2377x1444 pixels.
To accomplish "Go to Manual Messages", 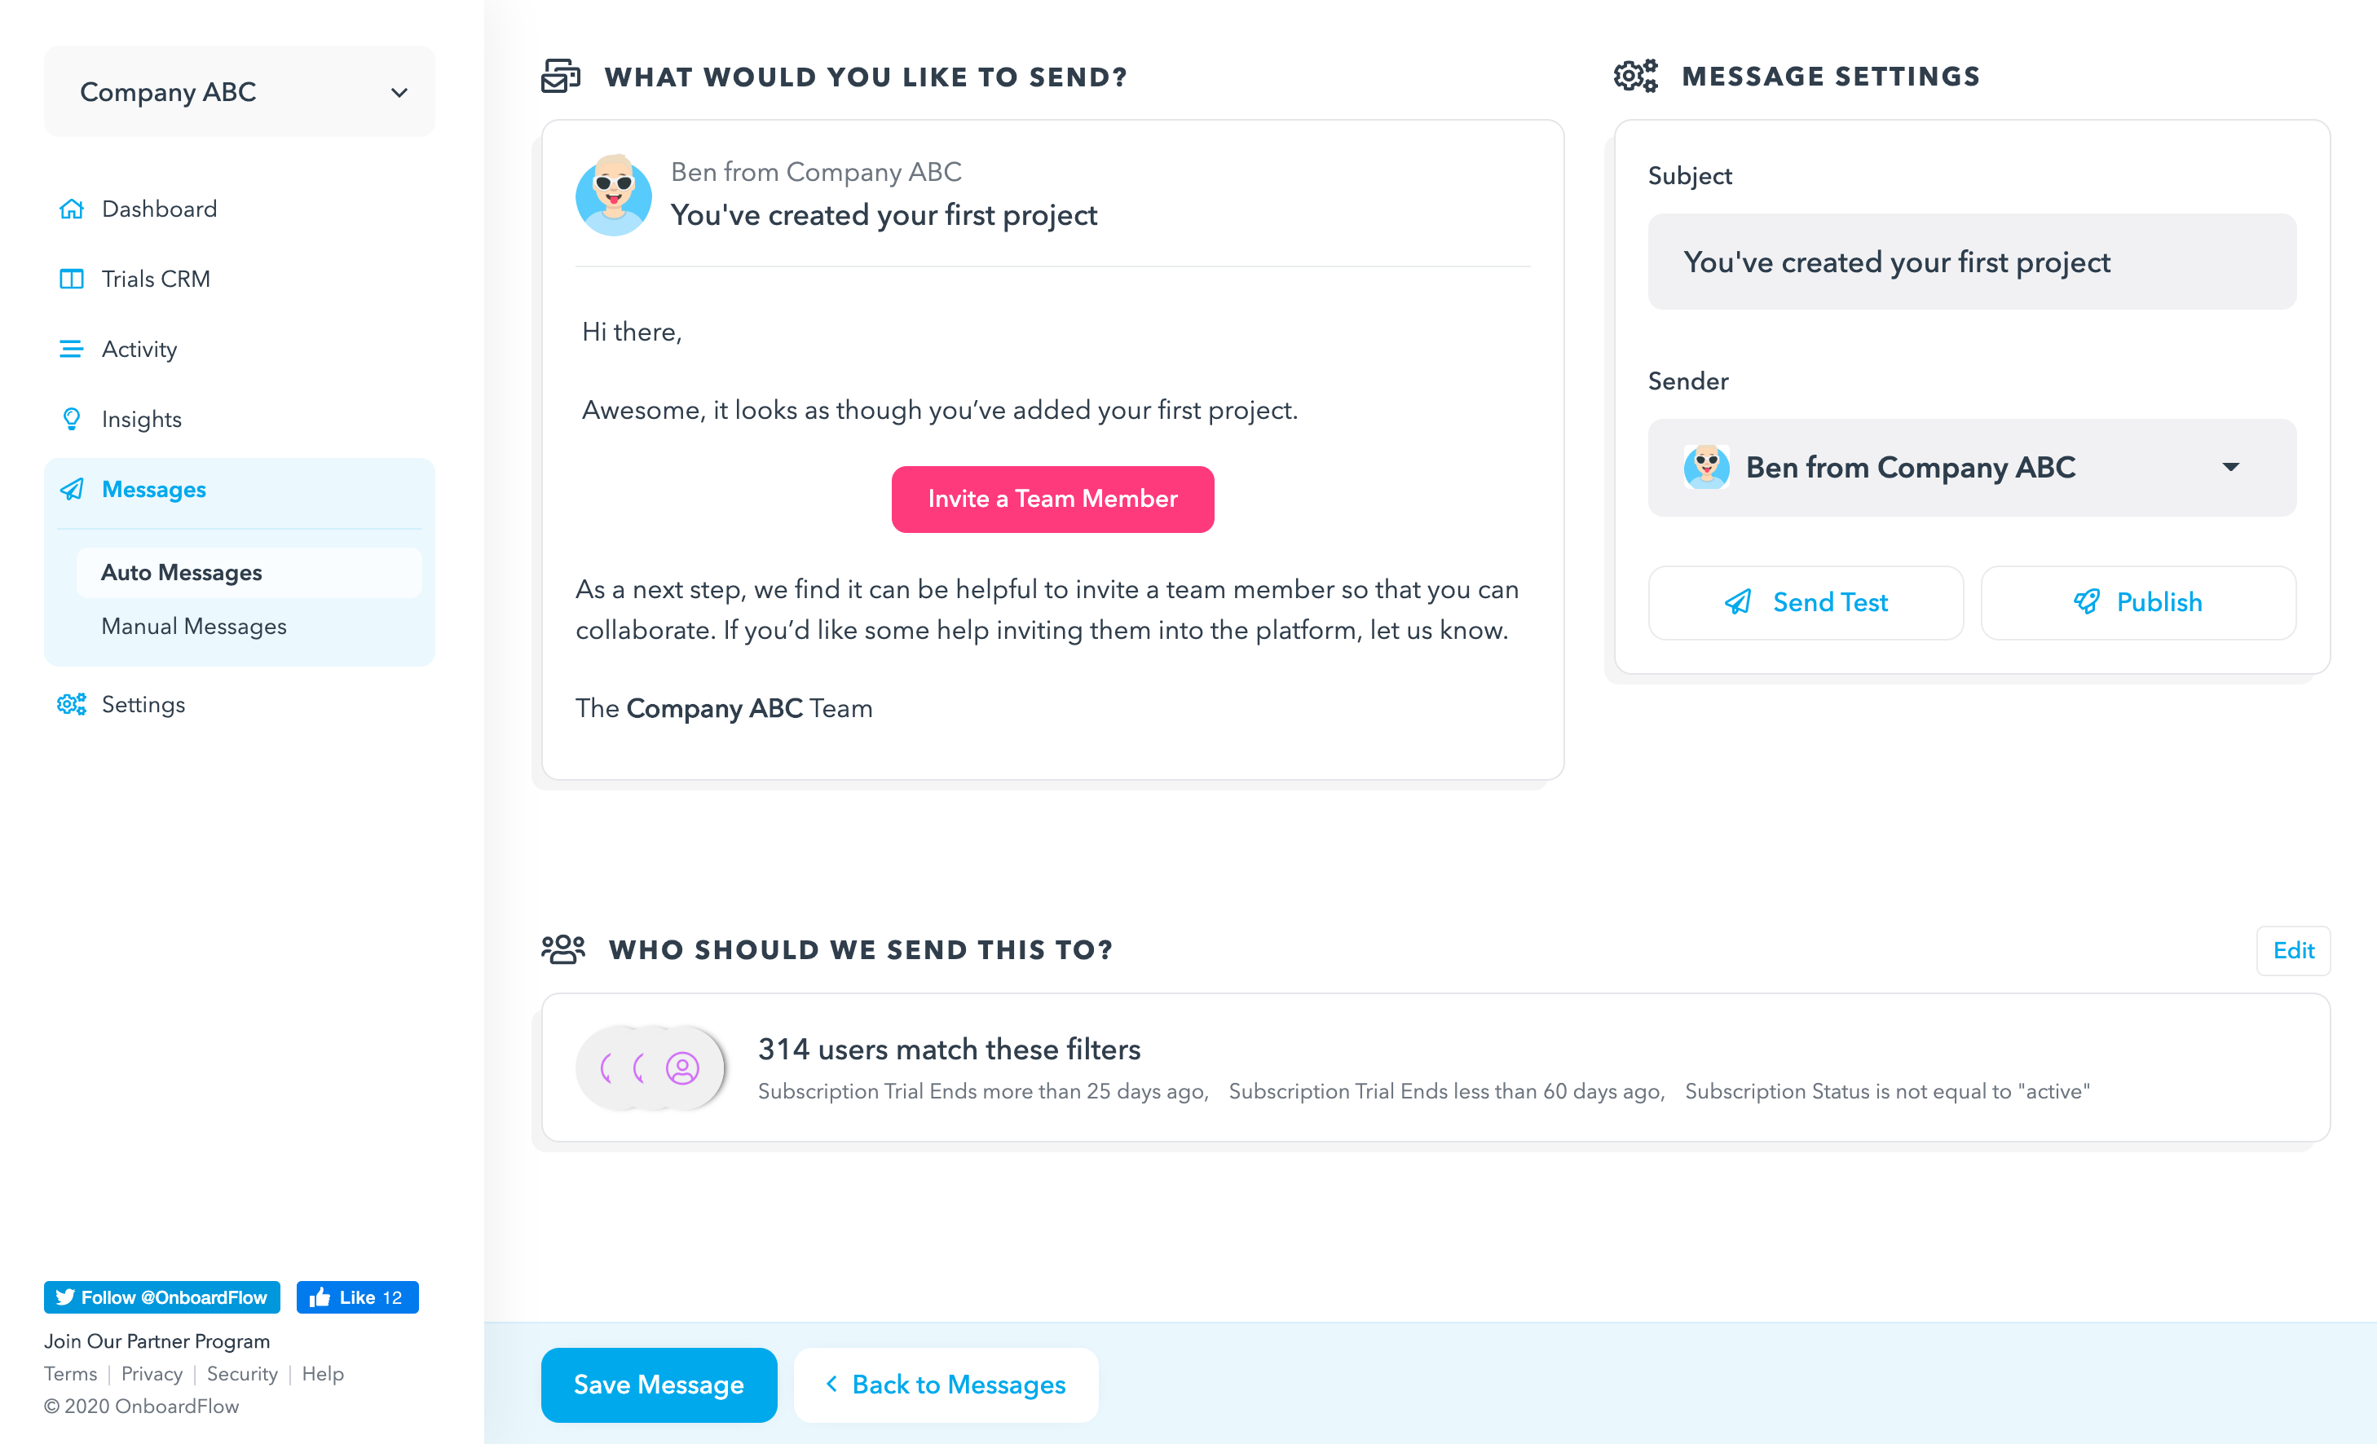I will (194, 626).
